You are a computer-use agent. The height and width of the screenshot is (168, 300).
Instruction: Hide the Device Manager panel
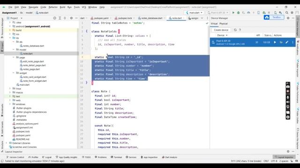click(293, 18)
